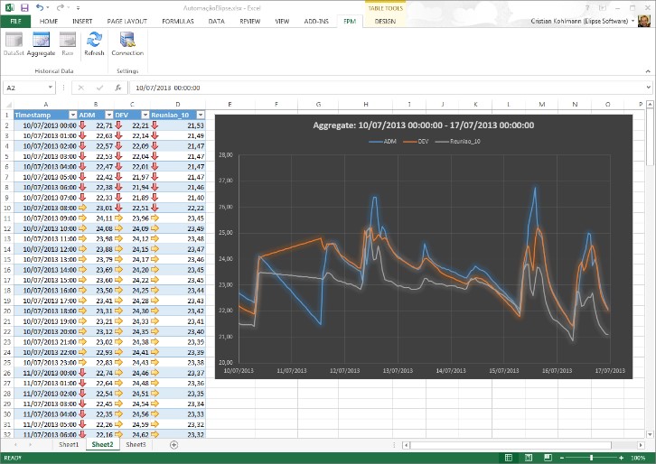The image size is (656, 464).
Task: Click the zoom slider handle in the status bar
Action: pyautogui.click(x=591, y=458)
